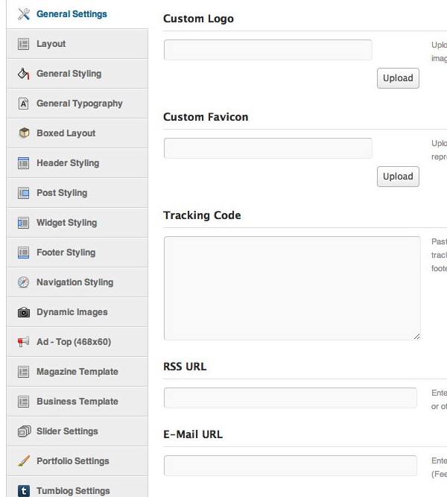447x497 pixels.
Task: Click the Slider Settings stacked icon
Action: [23, 431]
